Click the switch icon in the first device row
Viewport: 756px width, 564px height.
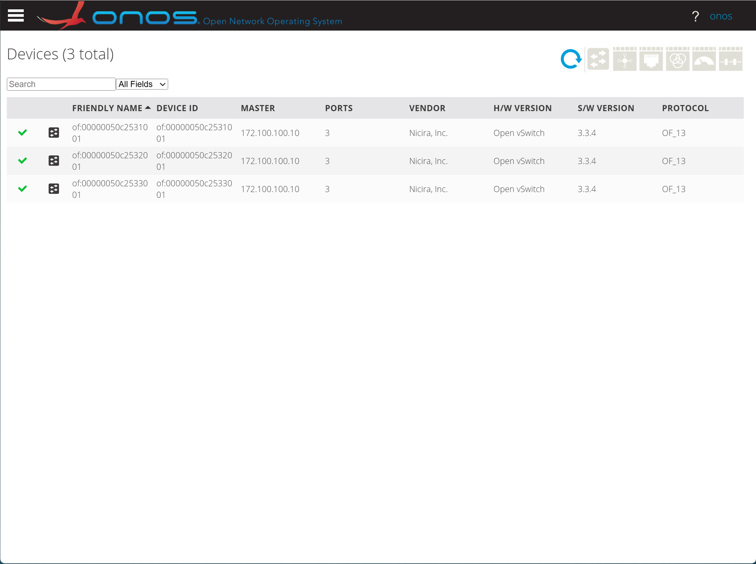[54, 132]
